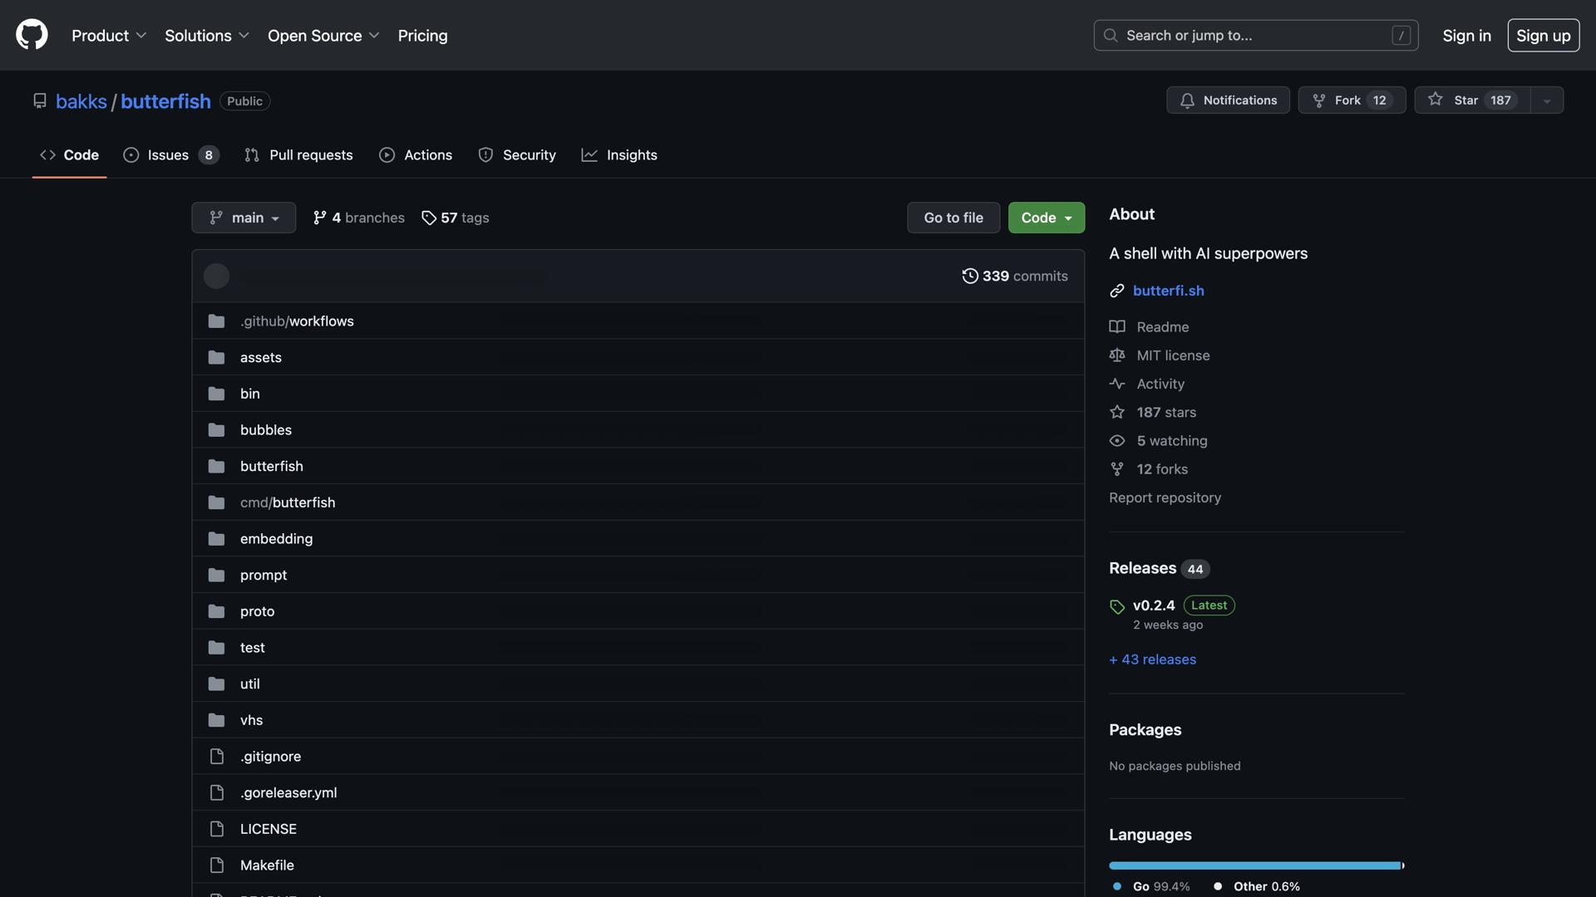
Task: Open the star lists dropdown arrow
Action: click(x=1546, y=100)
